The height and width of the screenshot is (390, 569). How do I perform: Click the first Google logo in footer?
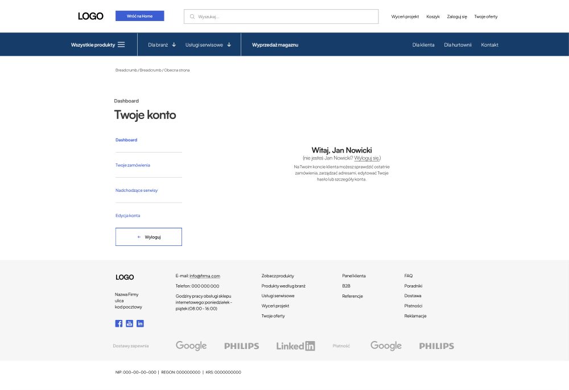(191, 346)
